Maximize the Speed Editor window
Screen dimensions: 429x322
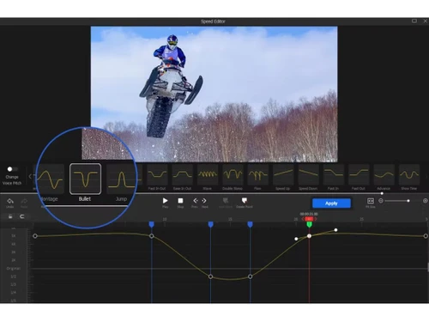click(x=414, y=21)
